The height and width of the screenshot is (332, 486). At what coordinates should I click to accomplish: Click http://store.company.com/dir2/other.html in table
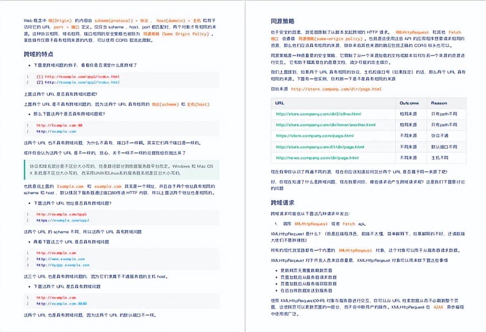point(317,113)
